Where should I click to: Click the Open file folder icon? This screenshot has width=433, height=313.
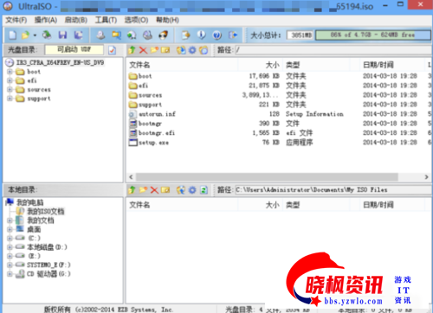[x=25, y=35]
